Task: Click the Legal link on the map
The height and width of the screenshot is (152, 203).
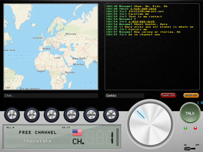Action: click(8, 87)
